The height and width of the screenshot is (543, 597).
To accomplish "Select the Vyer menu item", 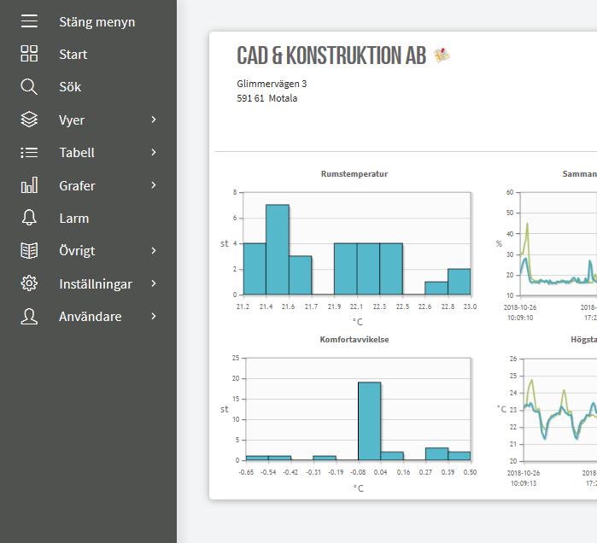I will point(72,120).
